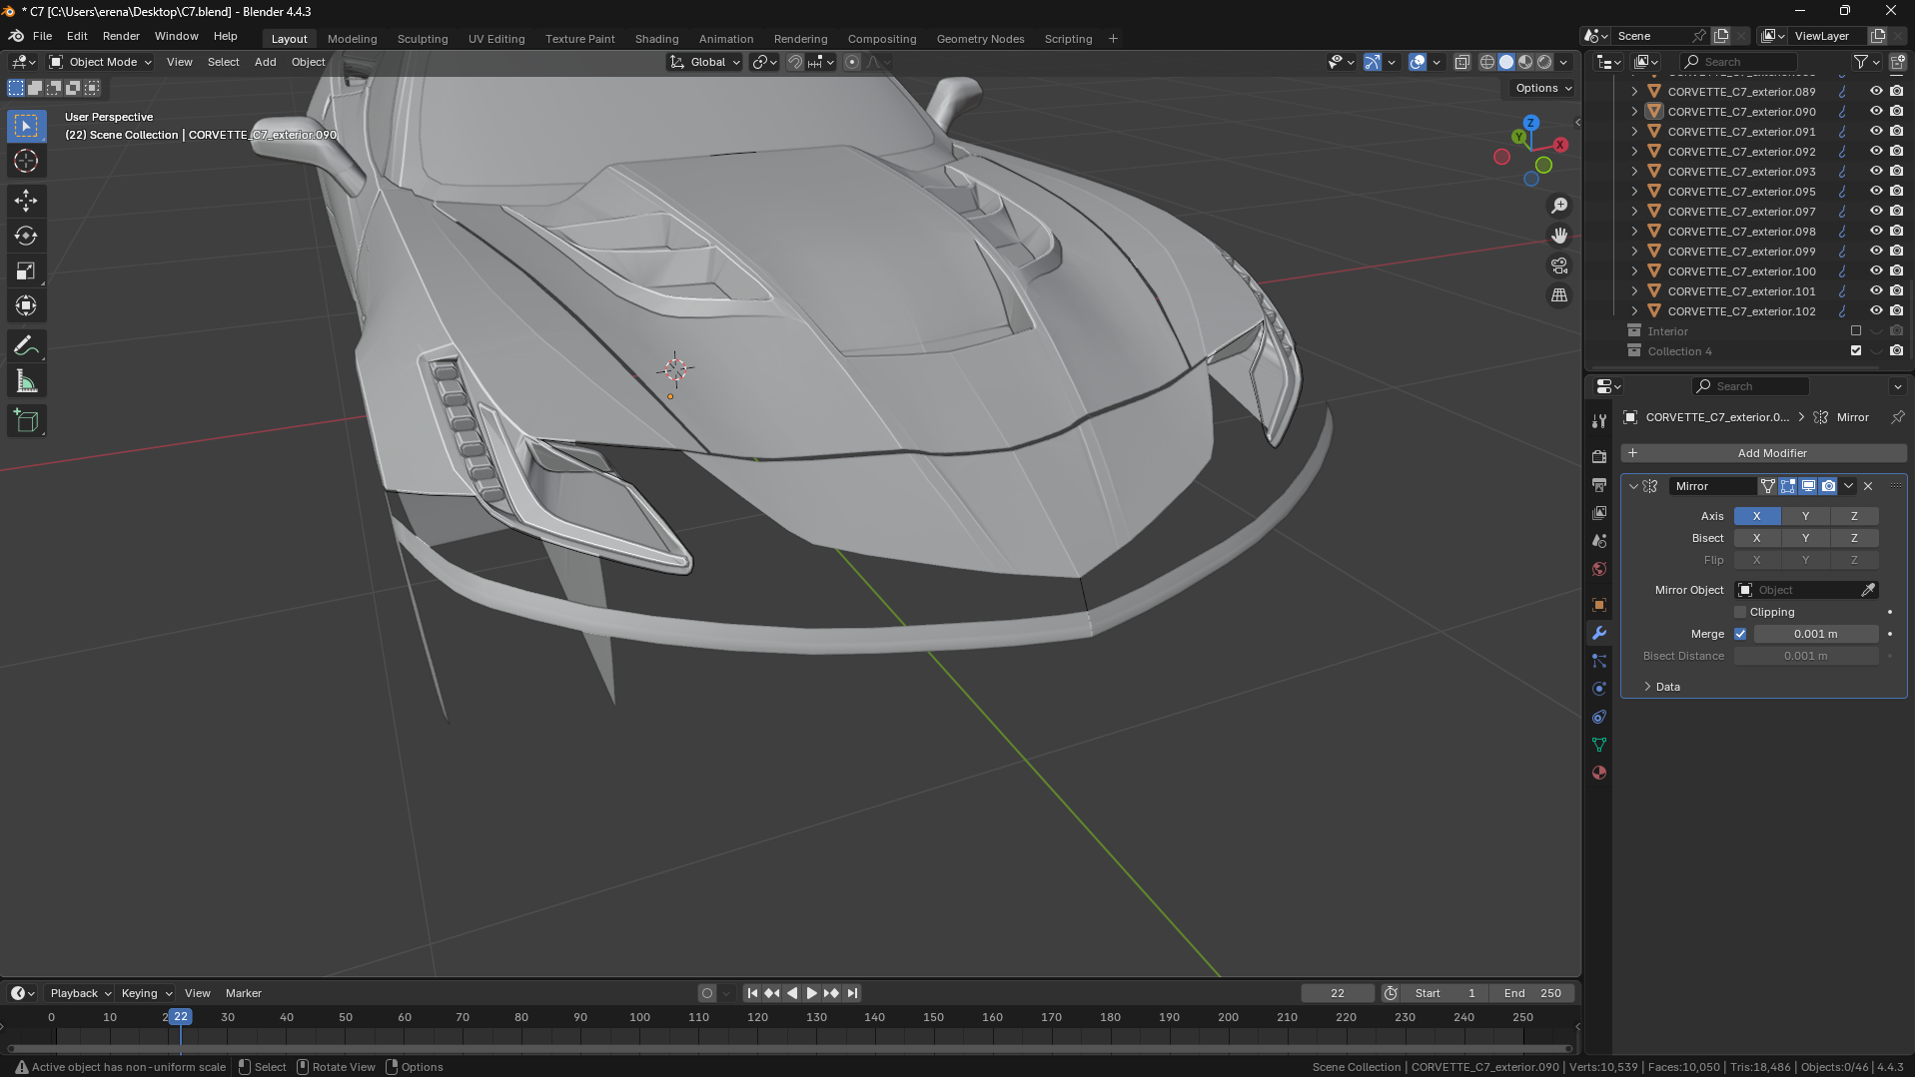Select the Add Cube tool
This screenshot has height=1077, width=1915.
(x=26, y=421)
